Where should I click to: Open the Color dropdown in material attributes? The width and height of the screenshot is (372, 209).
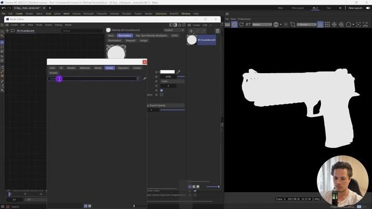[x=173, y=81]
